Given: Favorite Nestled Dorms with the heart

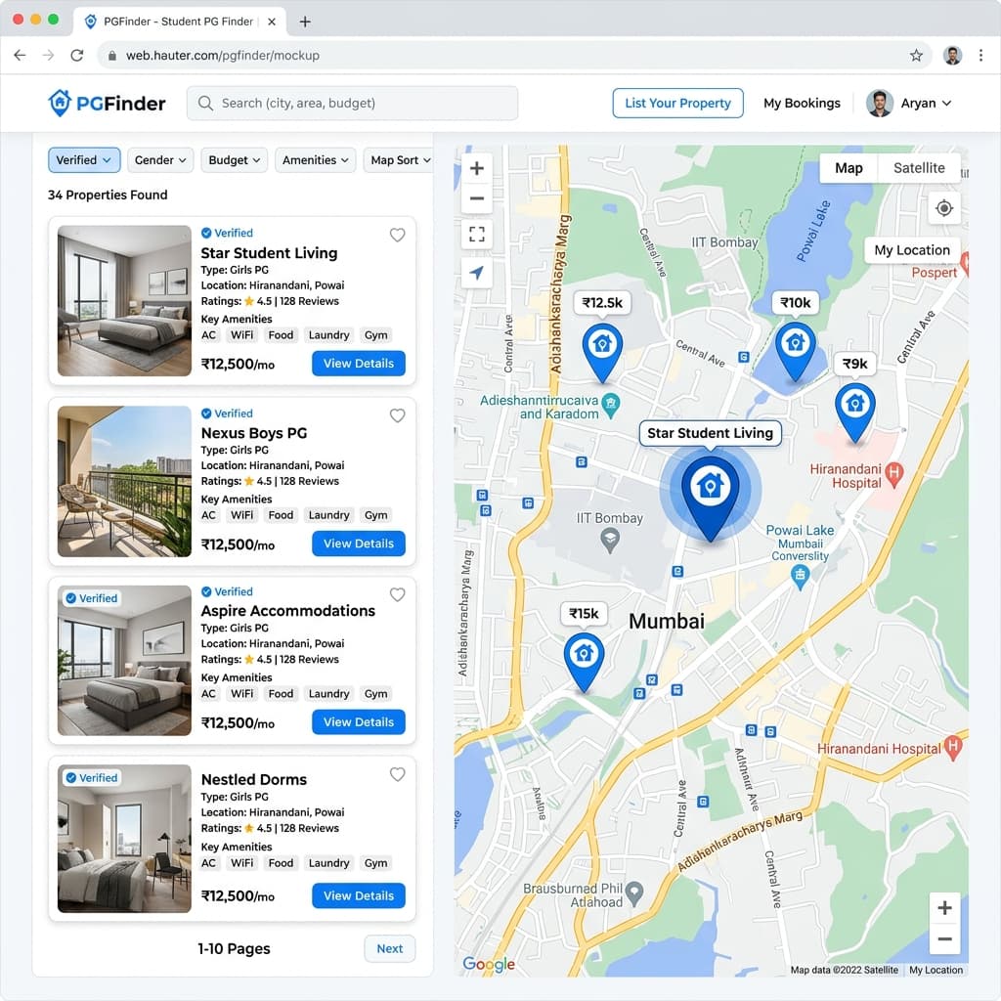Looking at the screenshot, I should coord(397,774).
